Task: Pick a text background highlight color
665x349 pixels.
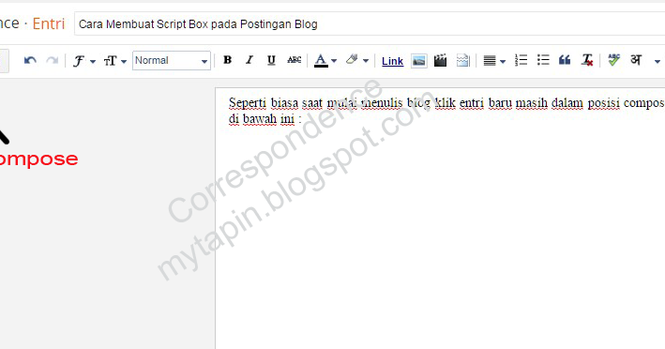Action: coord(352,60)
